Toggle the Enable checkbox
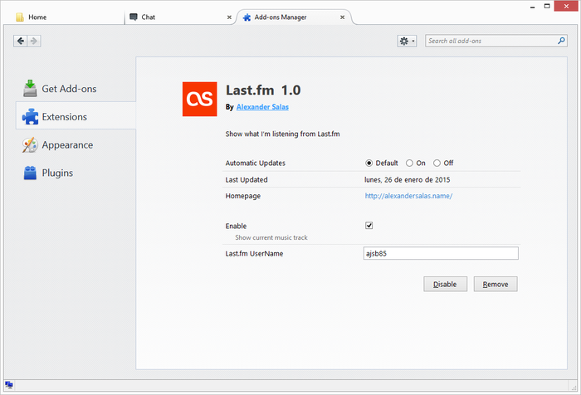Image resolution: width=581 pixels, height=395 pixels. coord(369,225)
